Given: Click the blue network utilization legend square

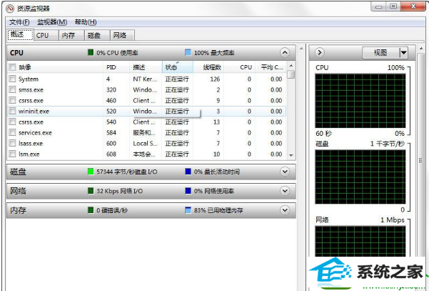Looking at the screenshot, I should tap(188, 191).
